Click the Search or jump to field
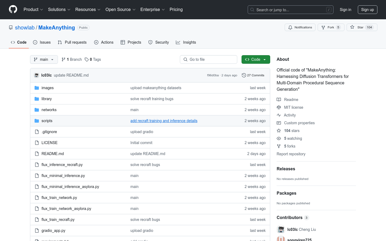 click(291, 10)
